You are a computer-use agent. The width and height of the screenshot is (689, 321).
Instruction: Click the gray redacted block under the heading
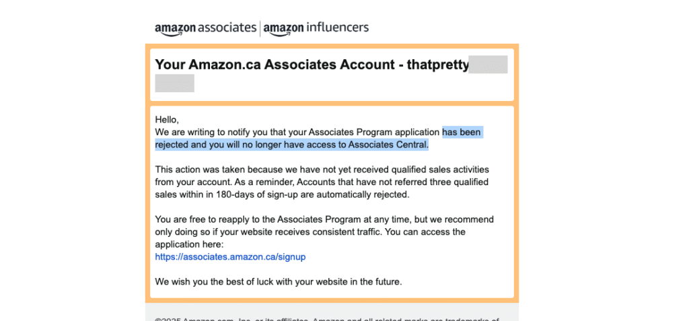pyautogui.click(x=174, y=83)
